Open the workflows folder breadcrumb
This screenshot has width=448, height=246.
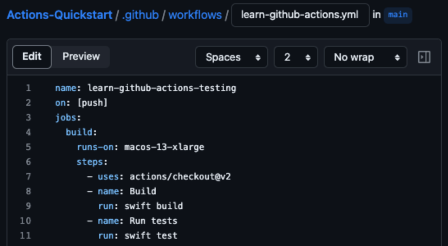click(x=195, y=15)
